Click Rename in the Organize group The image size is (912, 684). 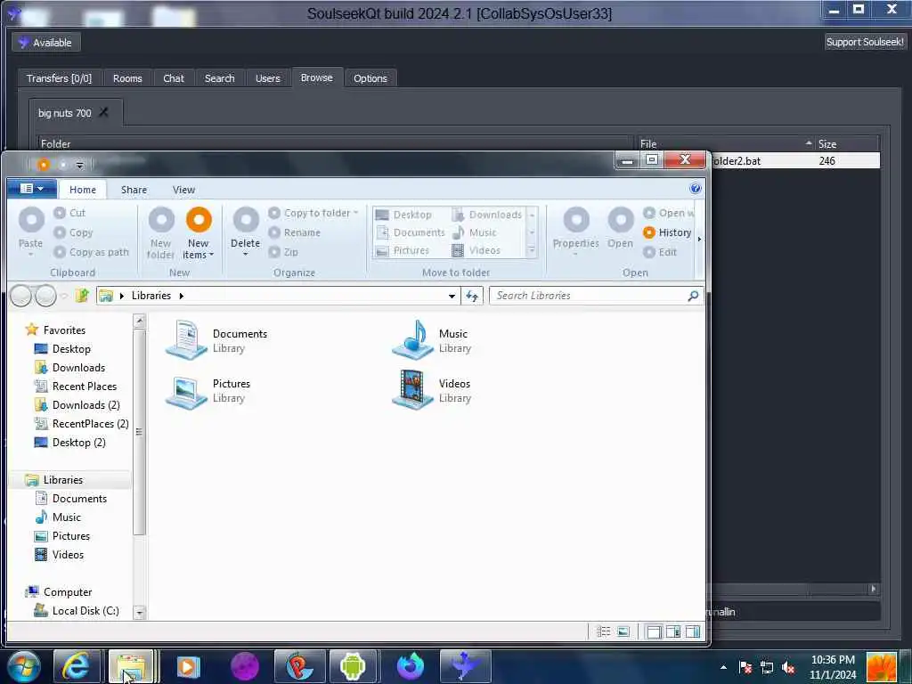coord(294,232)
